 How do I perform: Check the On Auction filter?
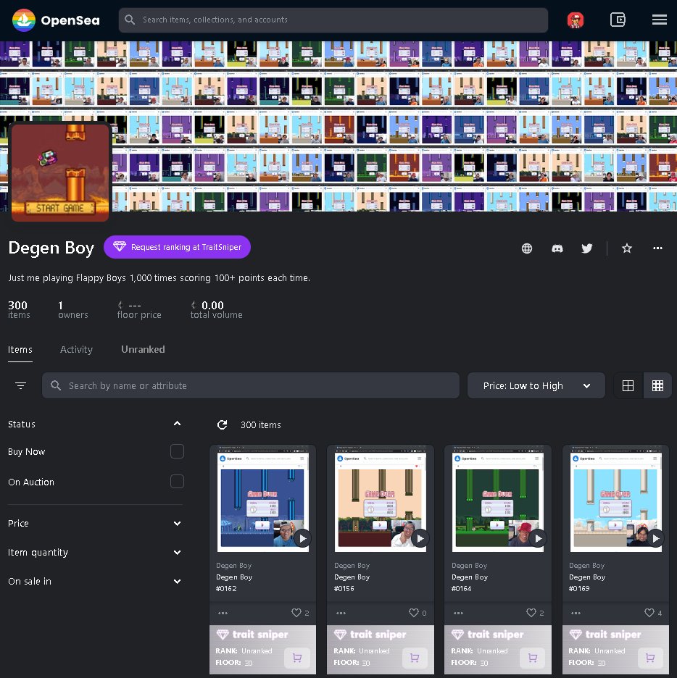177,481
